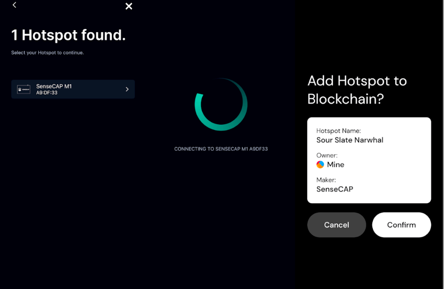
Task: Click the "Mine" owner label
Action: point(336,164)
